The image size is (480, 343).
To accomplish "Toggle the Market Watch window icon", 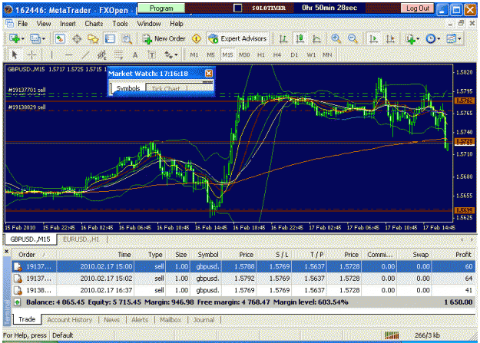I will (60, 39).
